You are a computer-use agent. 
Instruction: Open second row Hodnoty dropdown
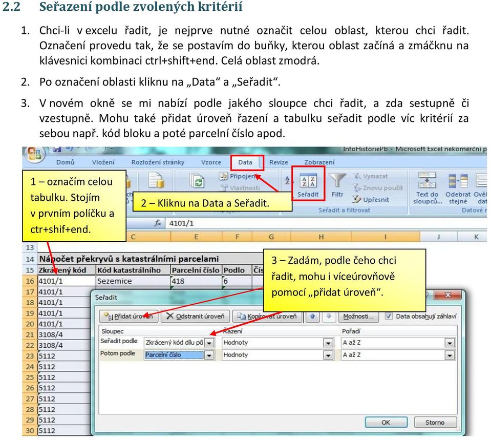(328, 355)
